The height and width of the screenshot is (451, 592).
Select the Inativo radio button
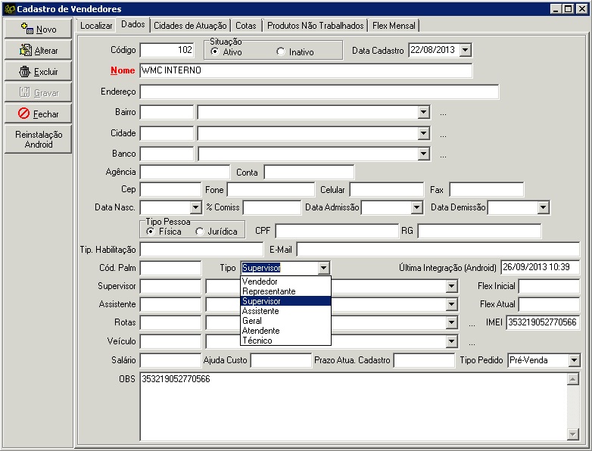[x=281, y=52]
